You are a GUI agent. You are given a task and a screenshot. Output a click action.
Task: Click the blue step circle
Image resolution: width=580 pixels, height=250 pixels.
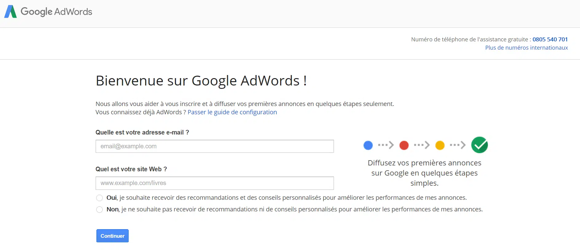(368, 145)
